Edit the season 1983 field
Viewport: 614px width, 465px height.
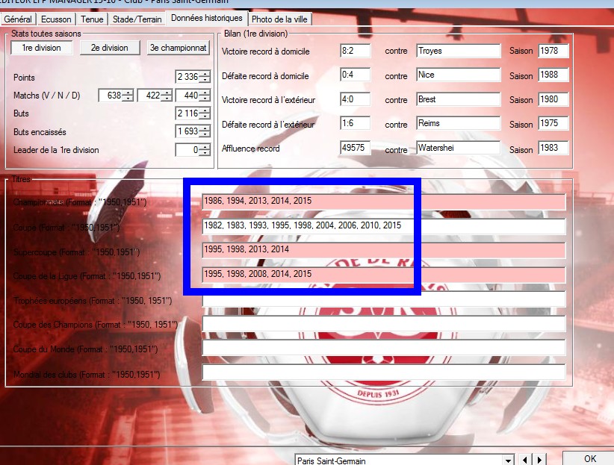click(x=553, y=148)
